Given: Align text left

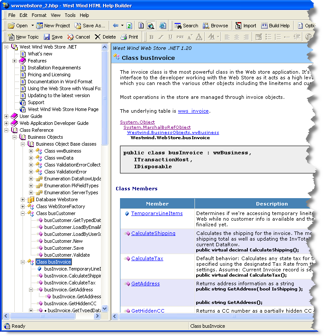Looking at the screenshot, I should (x=227, y=37).
